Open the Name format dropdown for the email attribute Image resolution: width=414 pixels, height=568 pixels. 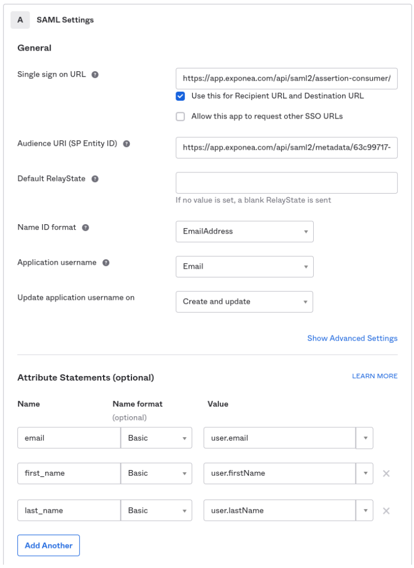pyautogui.click(x=184, y=438)
